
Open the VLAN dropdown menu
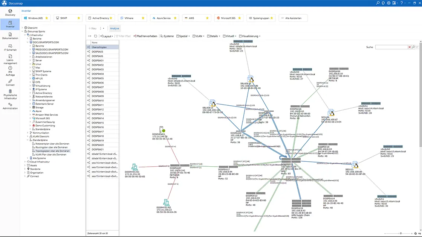pos(198,36)
